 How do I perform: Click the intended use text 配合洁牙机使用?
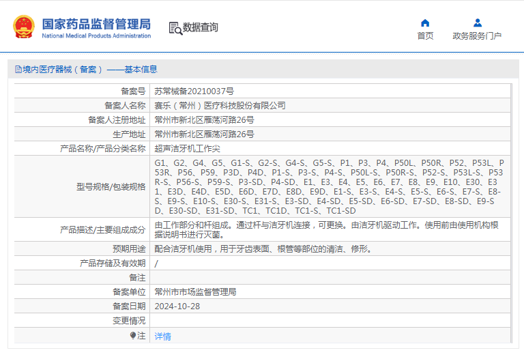(x=263, y=249)
